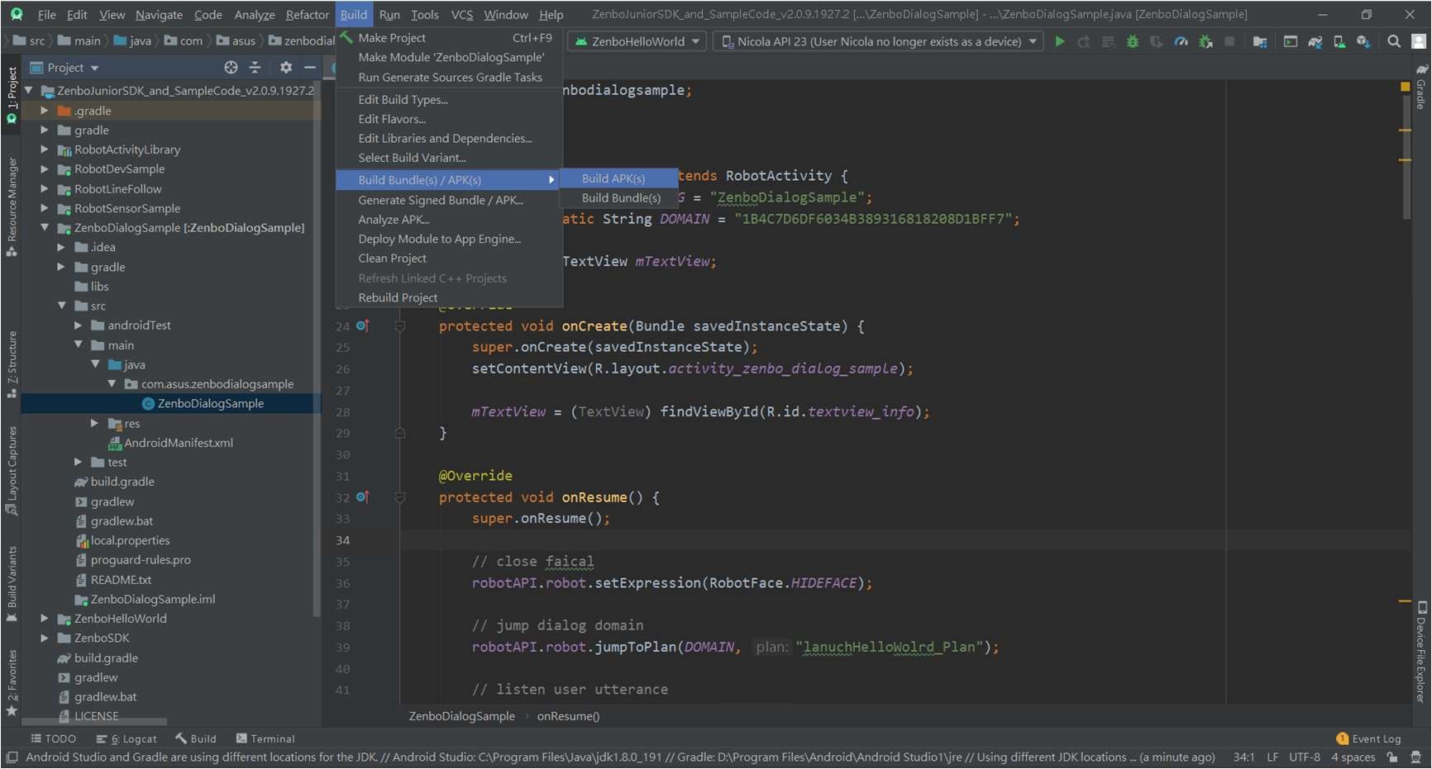Viewport: 1432px width, 769px height.
Task: Open the Device File Explorer side tab
Action: point(1420,653)
